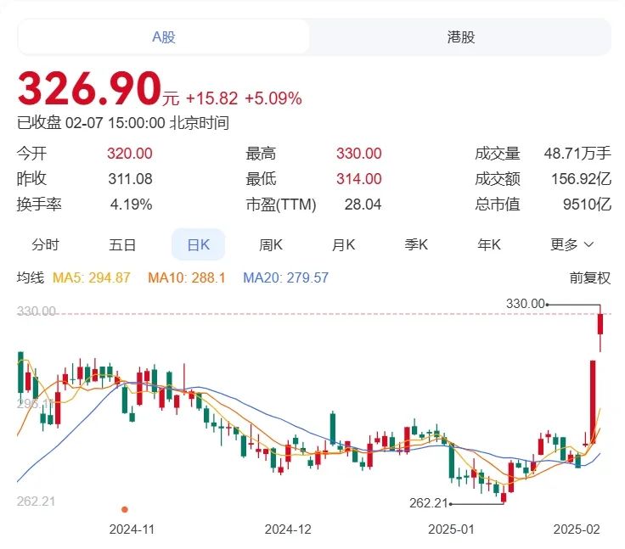Open the 前复权 adjustment selector
Screen dimensions: 625x549
[x=589, y=277]
